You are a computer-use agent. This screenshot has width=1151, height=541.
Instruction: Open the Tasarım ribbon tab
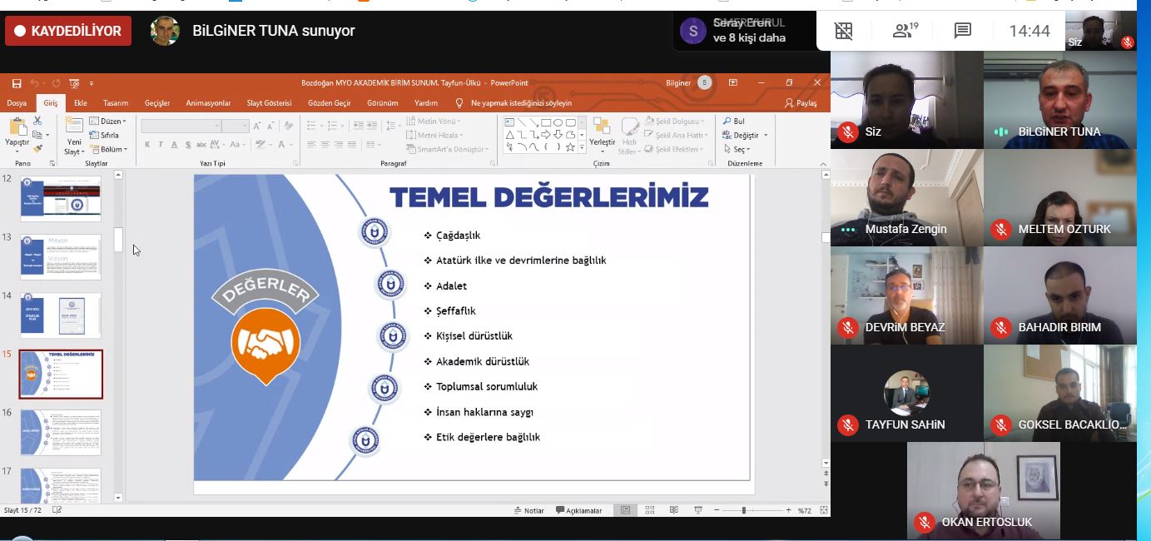click(116, 103)
